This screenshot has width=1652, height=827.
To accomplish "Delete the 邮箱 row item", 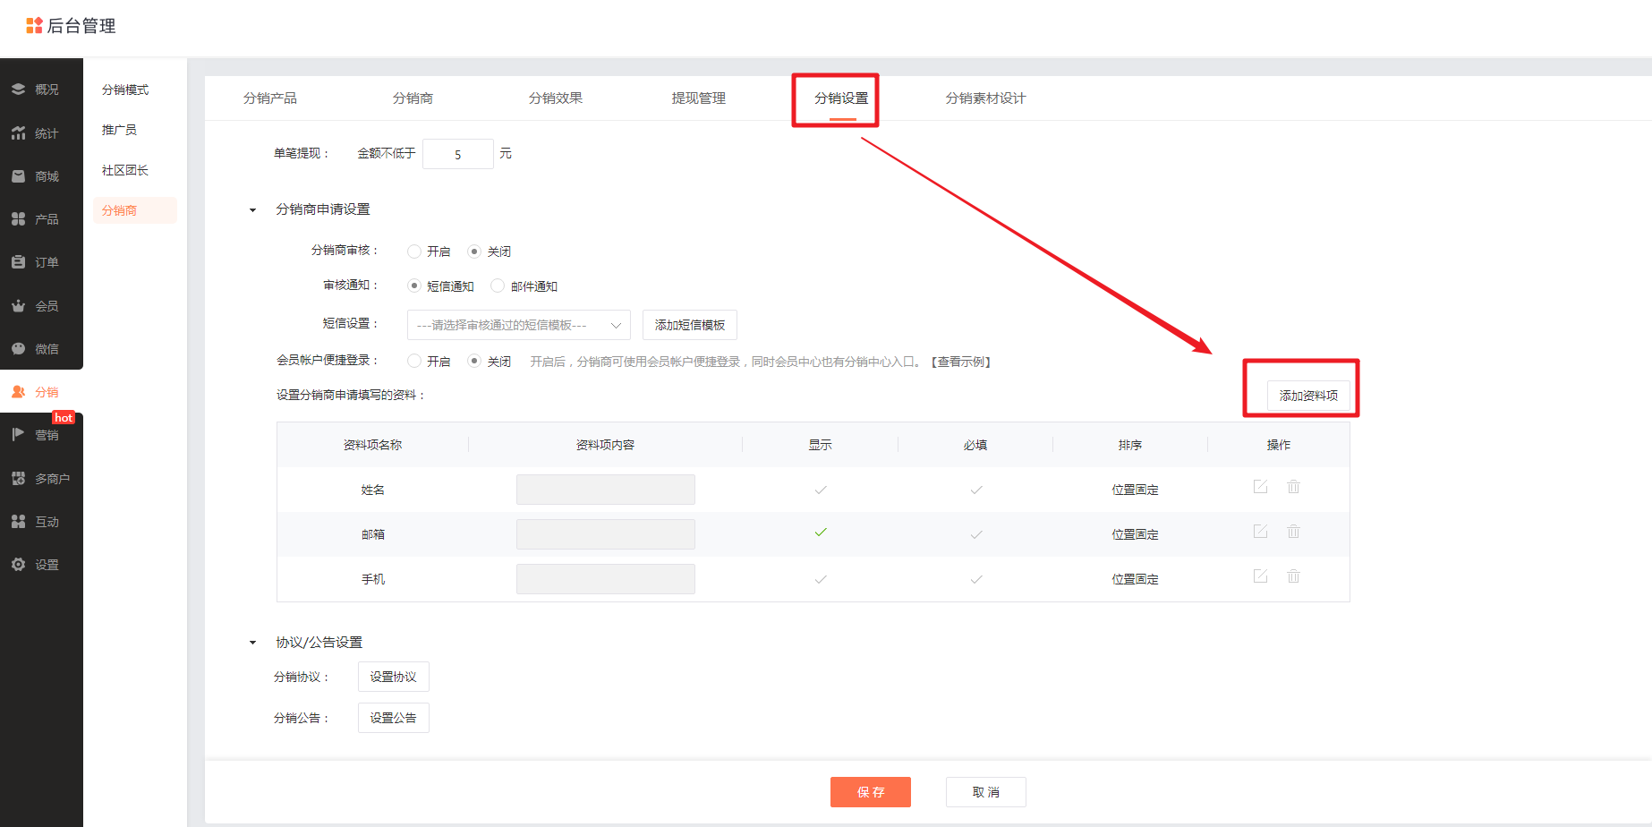I will click(x=1293, y=532).
